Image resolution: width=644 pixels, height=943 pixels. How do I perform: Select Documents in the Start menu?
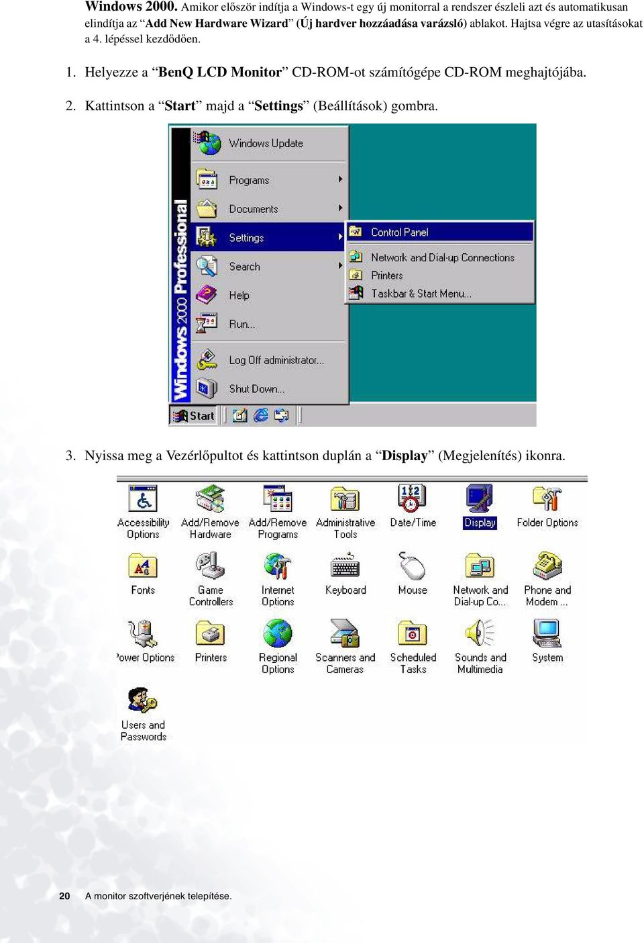270,209
